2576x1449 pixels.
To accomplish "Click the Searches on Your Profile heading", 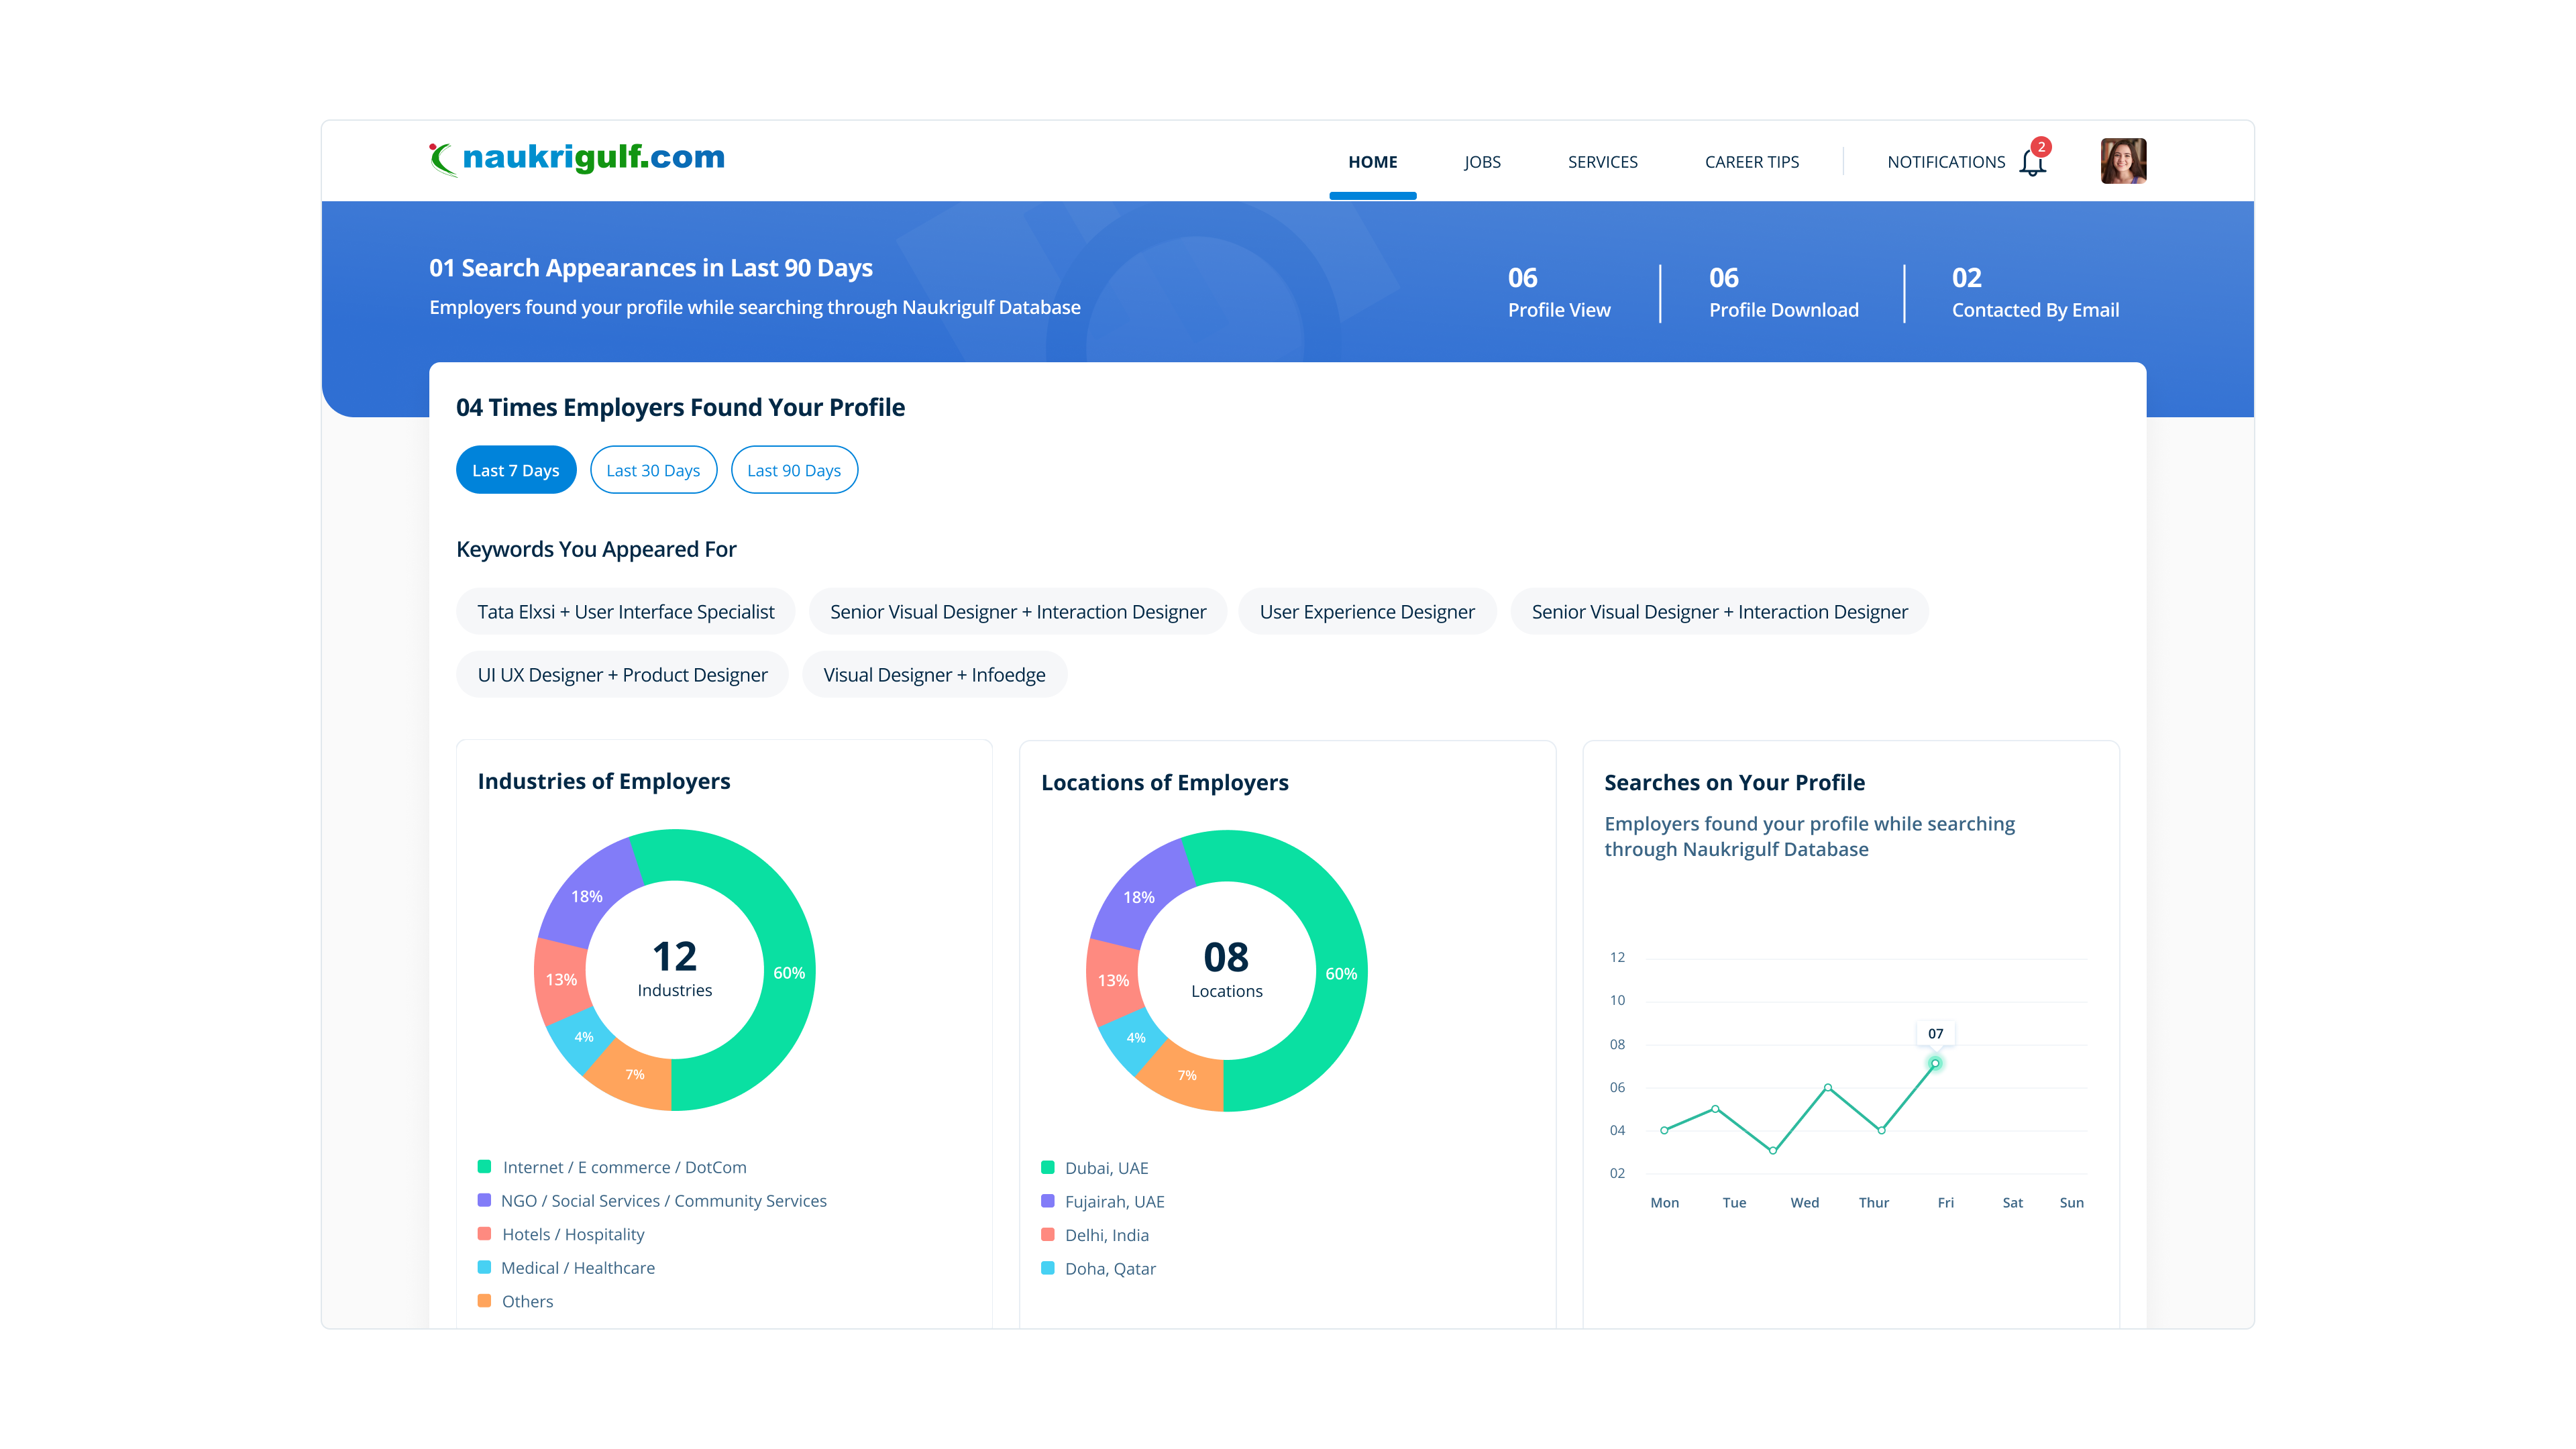I will point(1734,782).
